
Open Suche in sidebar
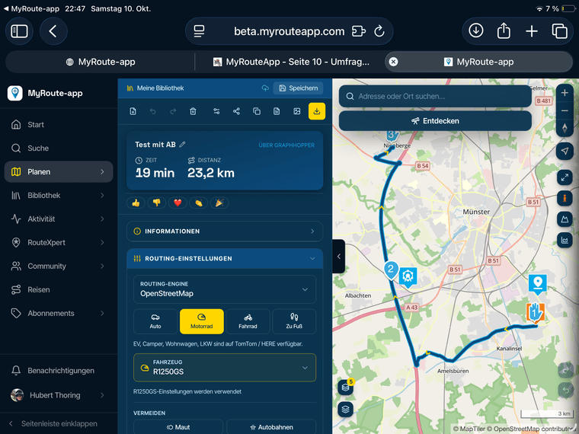(59, 148)
